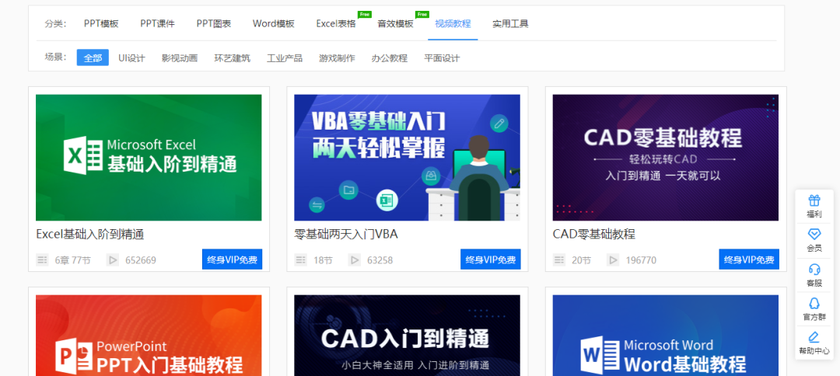Image resolution: width=840 pixels, height=376 pixels.
Task: Click play count icon beside 196770
Action: point(613,260)
